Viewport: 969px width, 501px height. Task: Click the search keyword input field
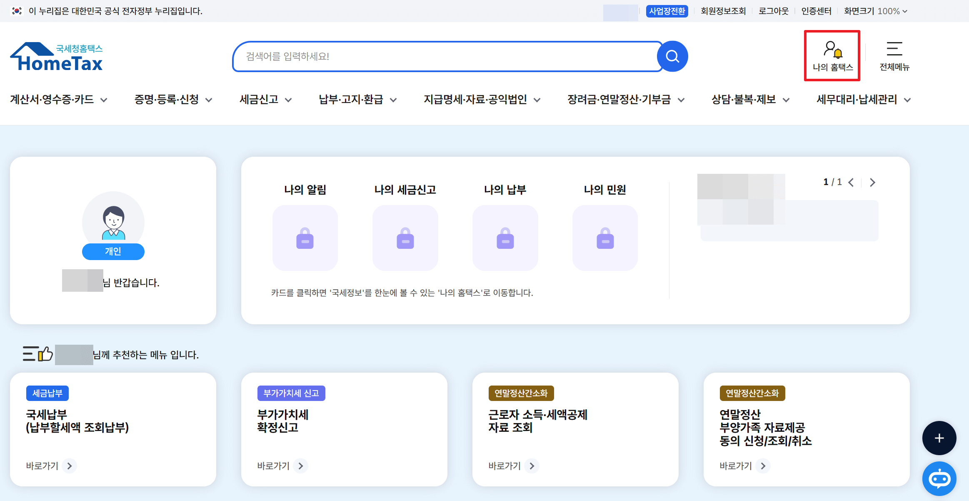coord(446,56)
